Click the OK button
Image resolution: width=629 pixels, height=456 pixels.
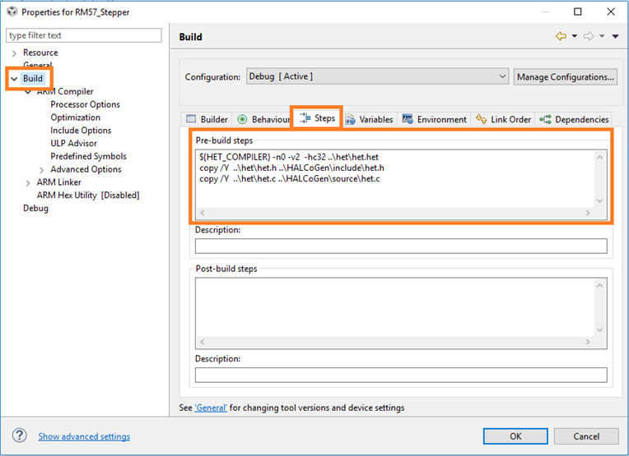515,435
